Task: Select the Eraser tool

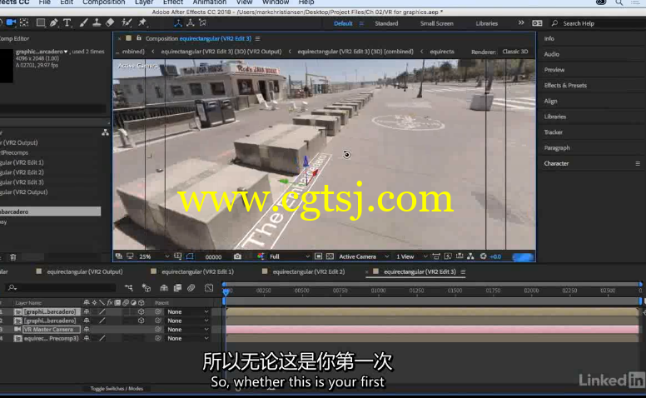Action: click(x=110, y=22)
